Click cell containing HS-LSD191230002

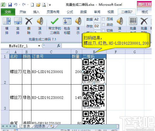(x=51, y=97)
